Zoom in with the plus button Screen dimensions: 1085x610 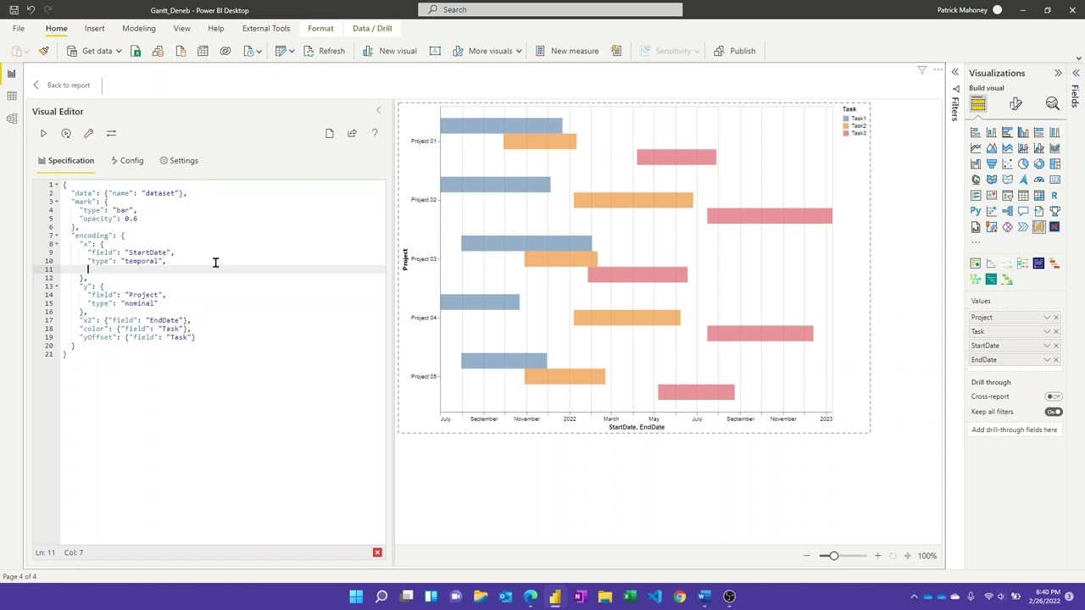click(x=877, y=556)
